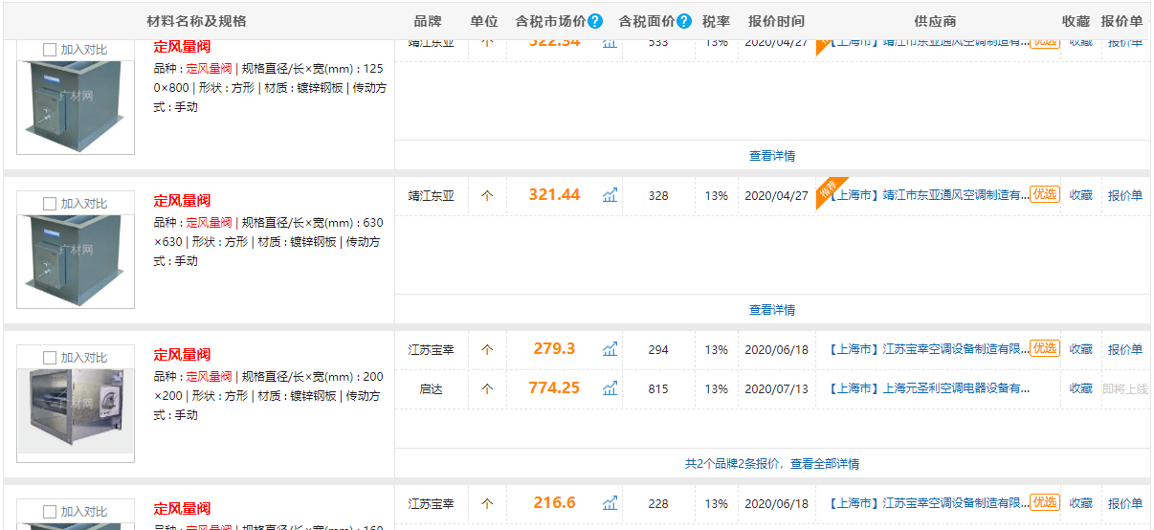Click list price 328

click(x=658, y=195)
